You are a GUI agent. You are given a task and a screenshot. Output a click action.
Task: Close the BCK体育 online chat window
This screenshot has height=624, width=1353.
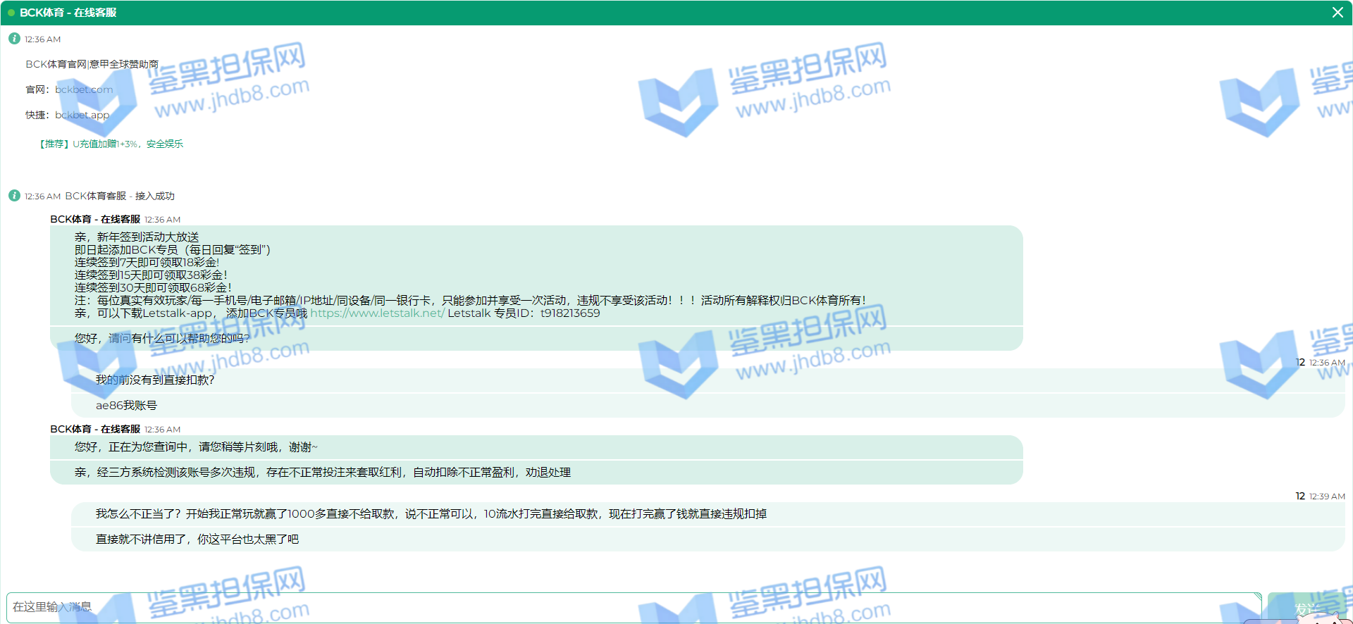click(x=1337, y=13)
